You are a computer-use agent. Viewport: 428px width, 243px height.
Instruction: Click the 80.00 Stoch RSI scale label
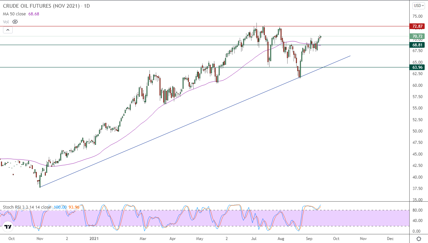point(417,210)
